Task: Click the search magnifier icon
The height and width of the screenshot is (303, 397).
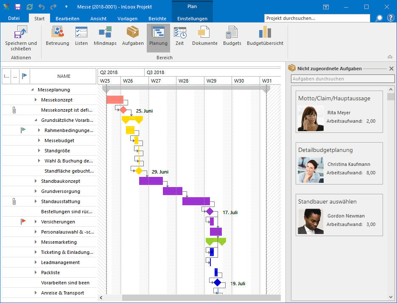Action: coord(379,18)
